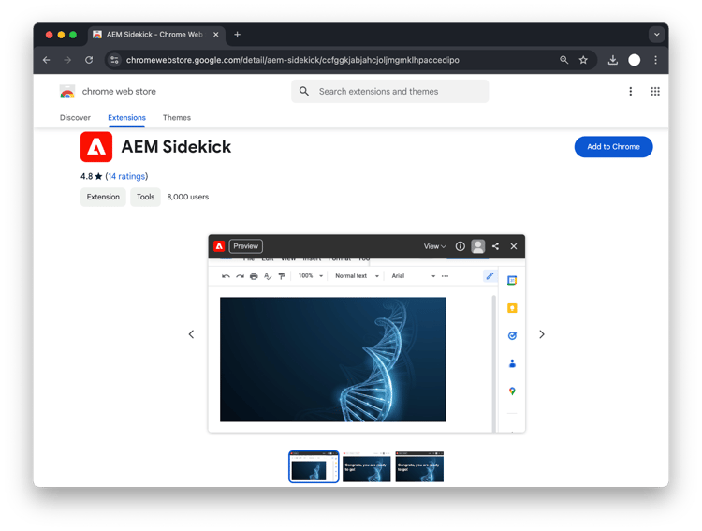Open the 14 ratings link
The image size is (702, 531).
126,176
